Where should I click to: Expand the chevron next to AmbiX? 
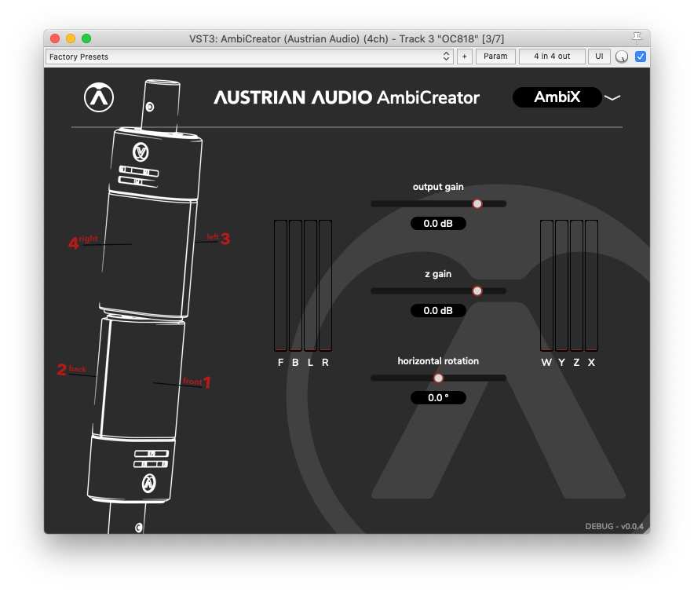612,97
